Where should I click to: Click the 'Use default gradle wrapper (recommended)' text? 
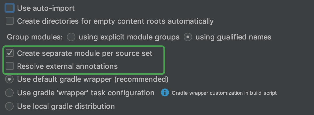point(93,79)
